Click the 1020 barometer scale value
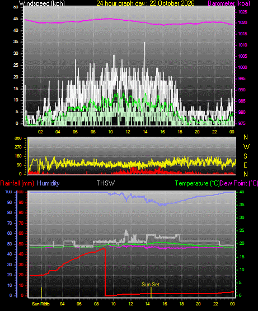Screen dimensions: 258x311 [242, 22]
